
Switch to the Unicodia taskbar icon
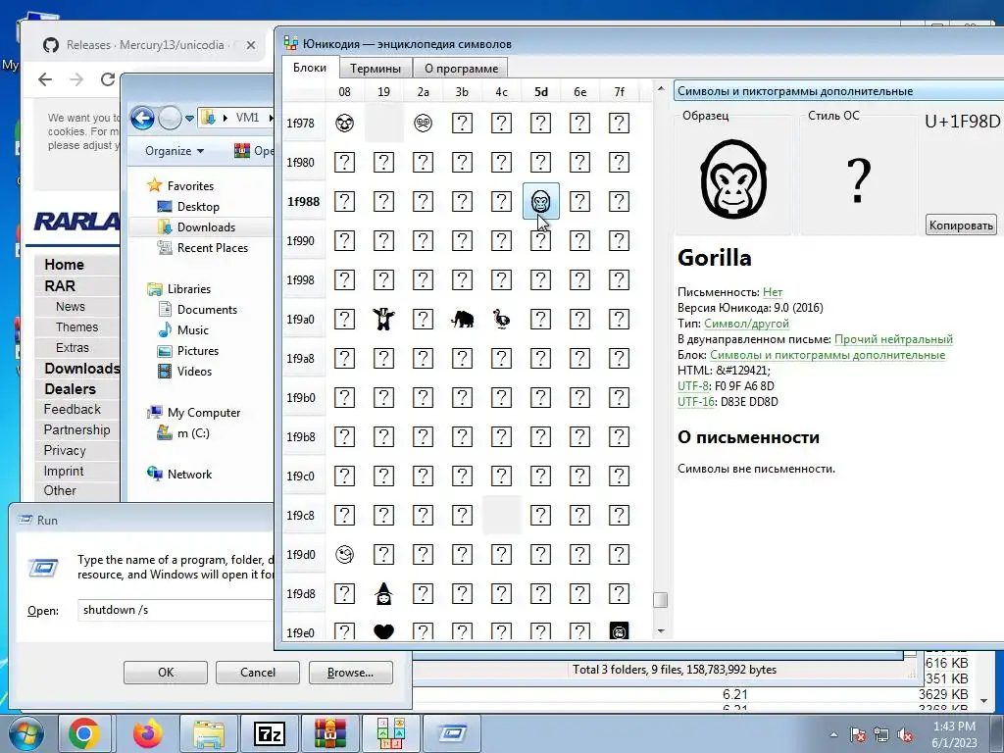point(390,733)
